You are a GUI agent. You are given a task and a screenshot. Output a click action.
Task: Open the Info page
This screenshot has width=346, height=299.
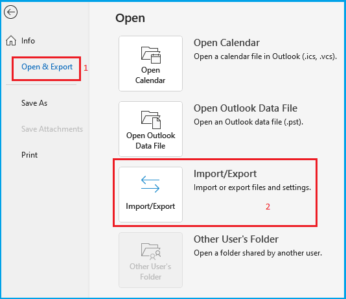tap(28, 41)
